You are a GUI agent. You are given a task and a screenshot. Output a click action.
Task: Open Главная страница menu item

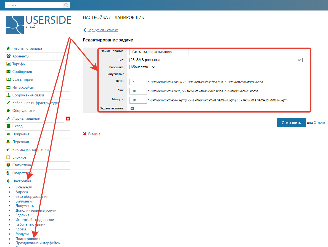point(27,48)
